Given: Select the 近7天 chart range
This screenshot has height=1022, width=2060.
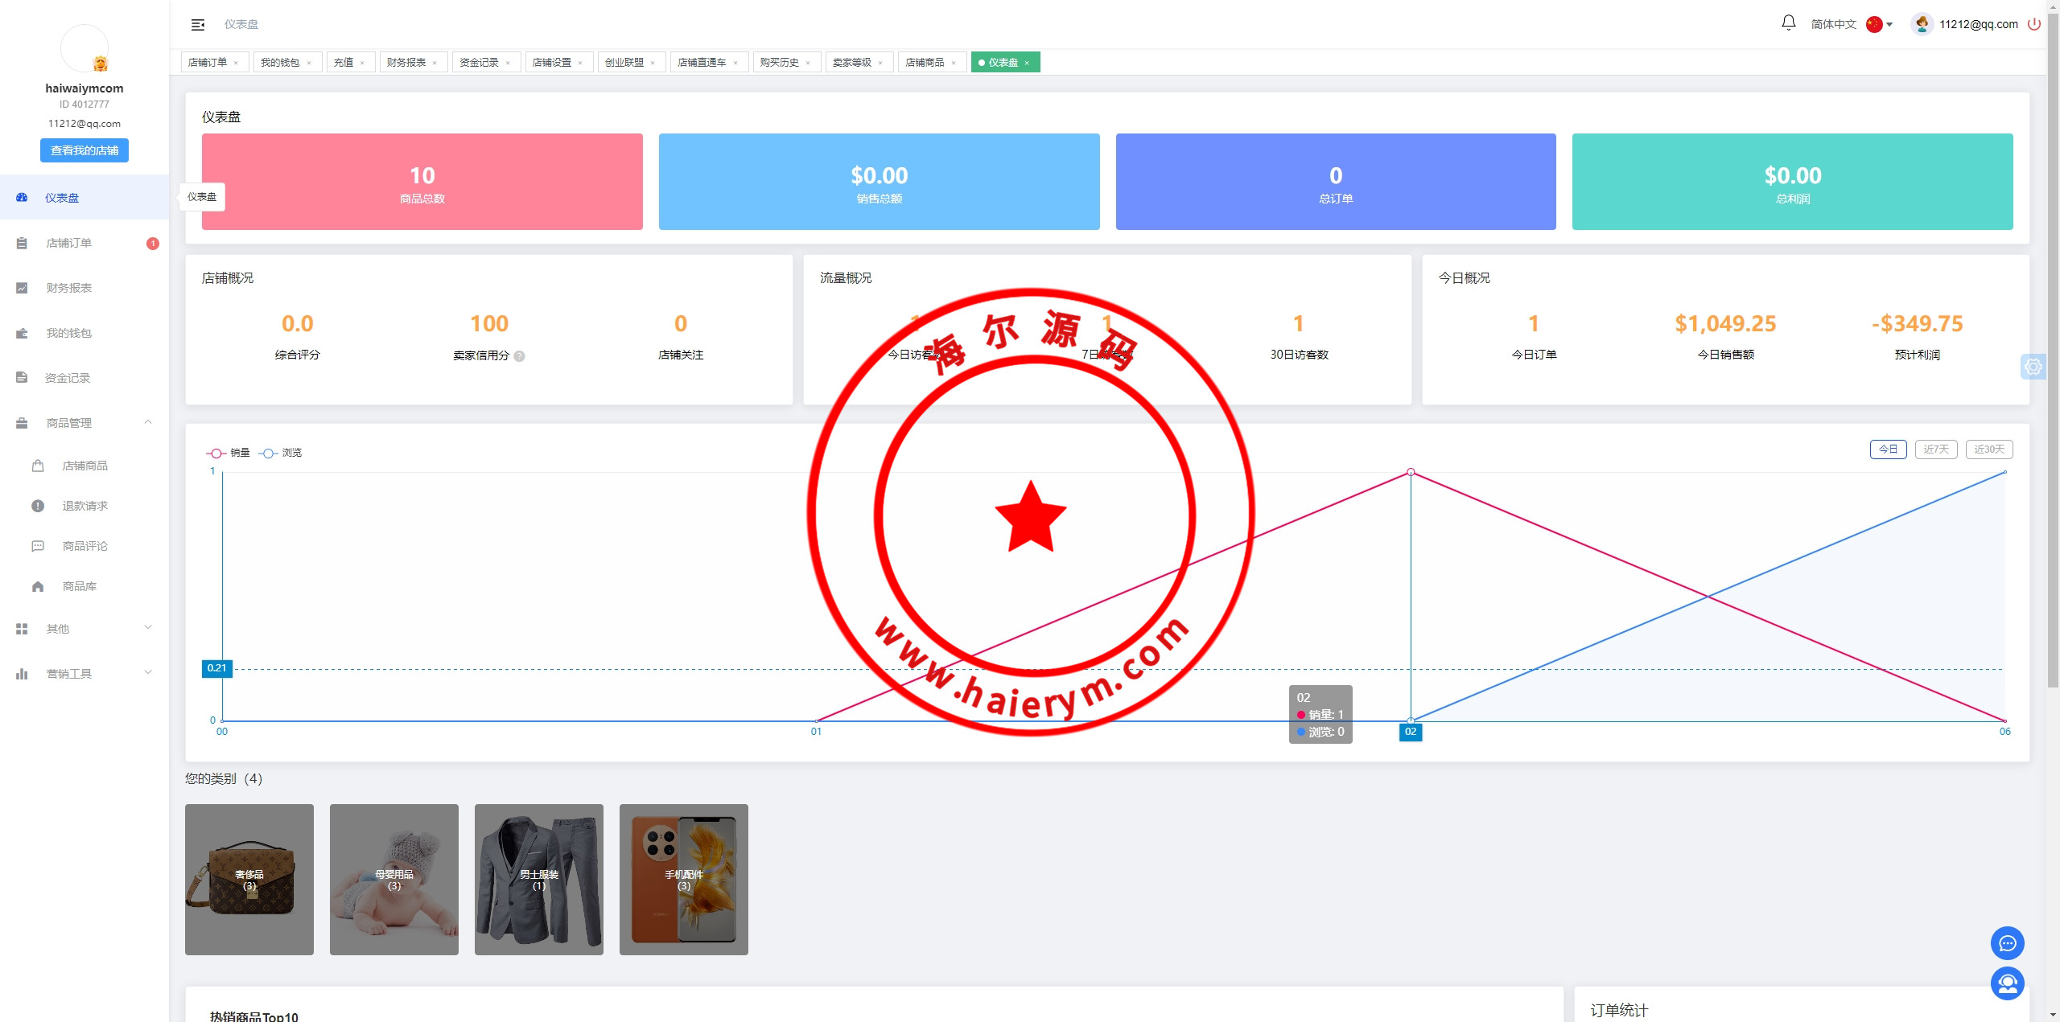Looking at the screenshot, I should [x=1936, y=449].
